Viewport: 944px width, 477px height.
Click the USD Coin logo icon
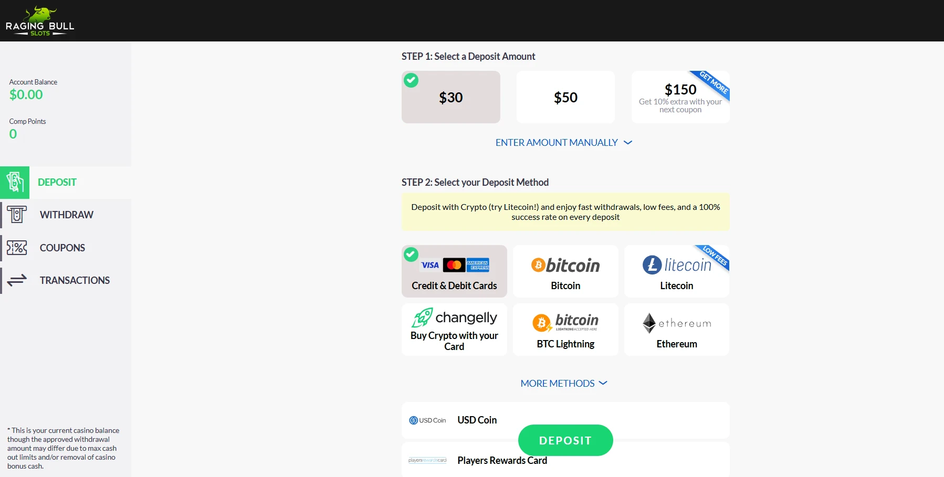(427, 420)
